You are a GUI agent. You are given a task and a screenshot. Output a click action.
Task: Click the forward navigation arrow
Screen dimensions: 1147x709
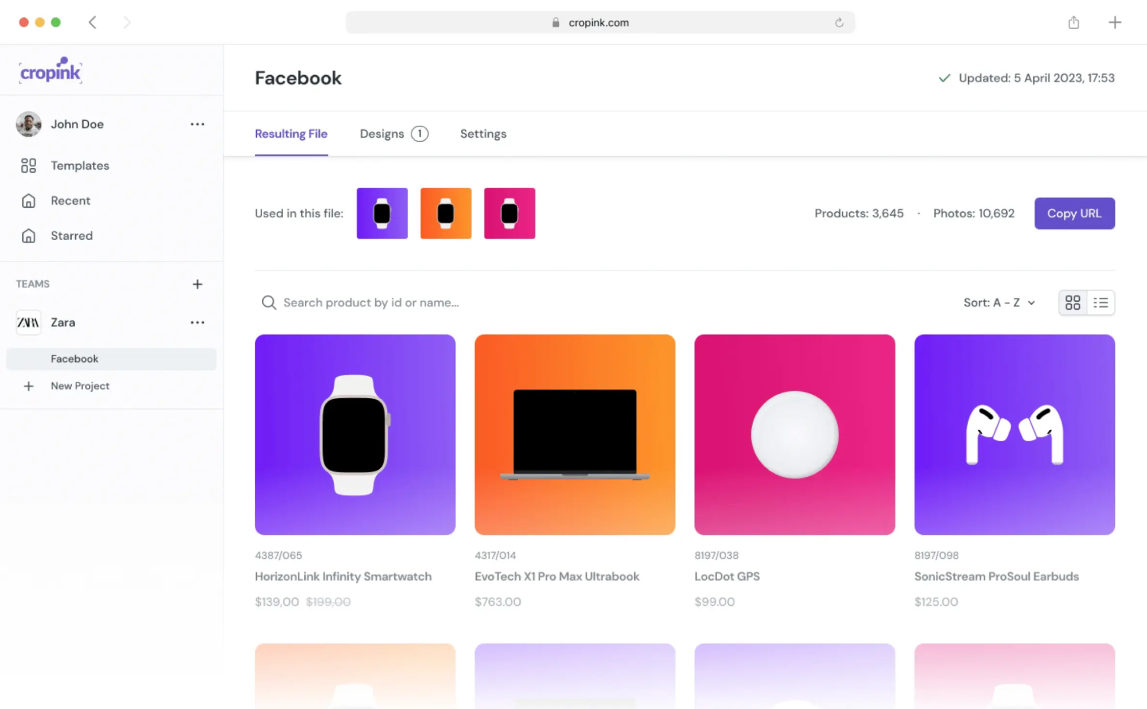pyautogui.click(x=127, y=22)
